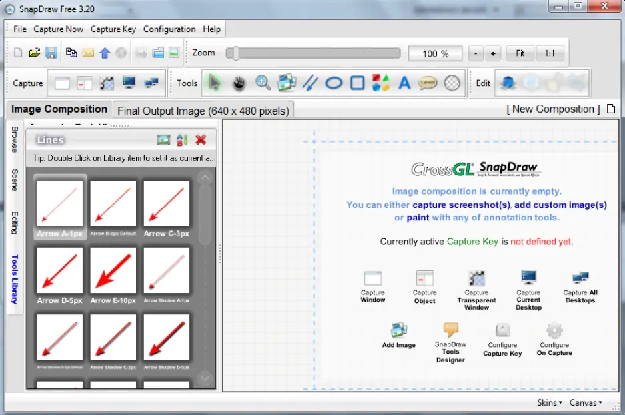Click the Add Image icon on canvas
The height and width of the screenshot is (415, 625).
[399, 330]
